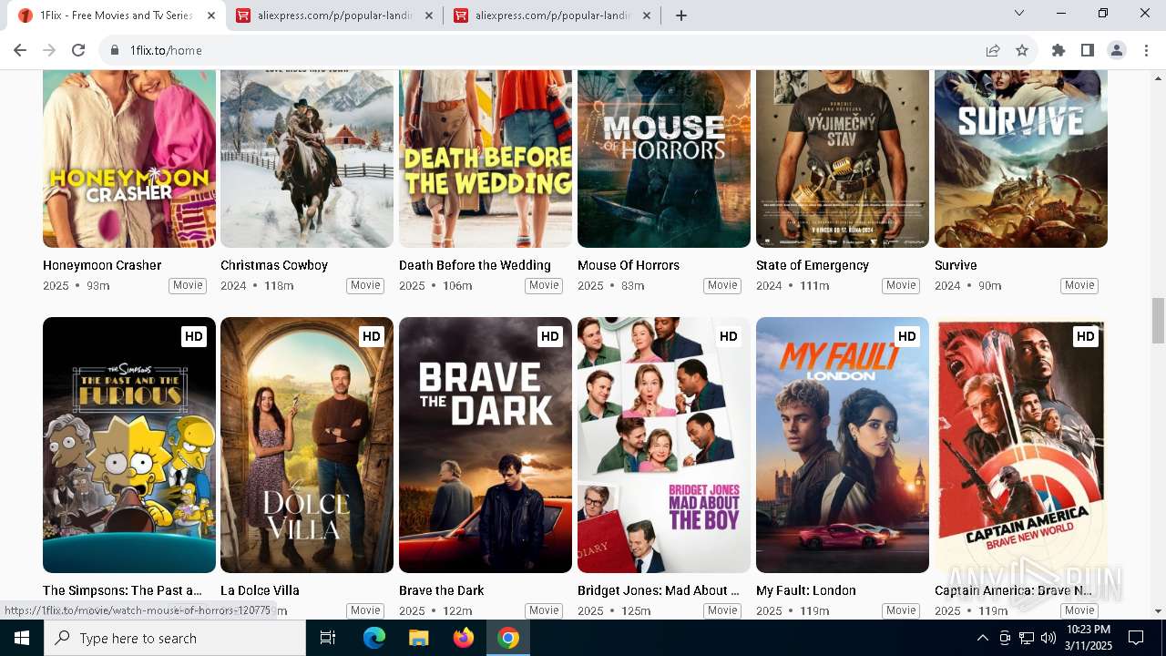Click the Chrome icon on the taskbar
Screen dimensions: 1166x656
[x=508, y=638]
